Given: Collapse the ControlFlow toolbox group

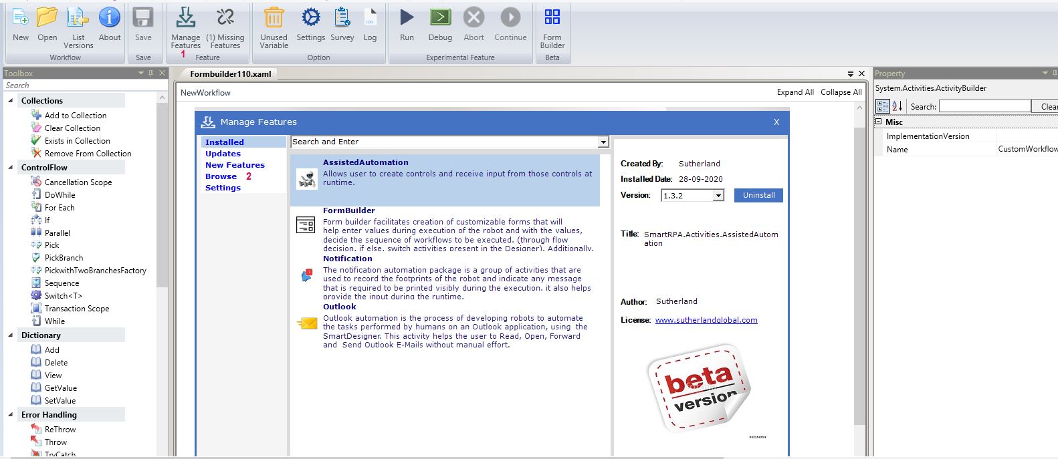Looking at the screenshot, I should click(x=10, y=167).
